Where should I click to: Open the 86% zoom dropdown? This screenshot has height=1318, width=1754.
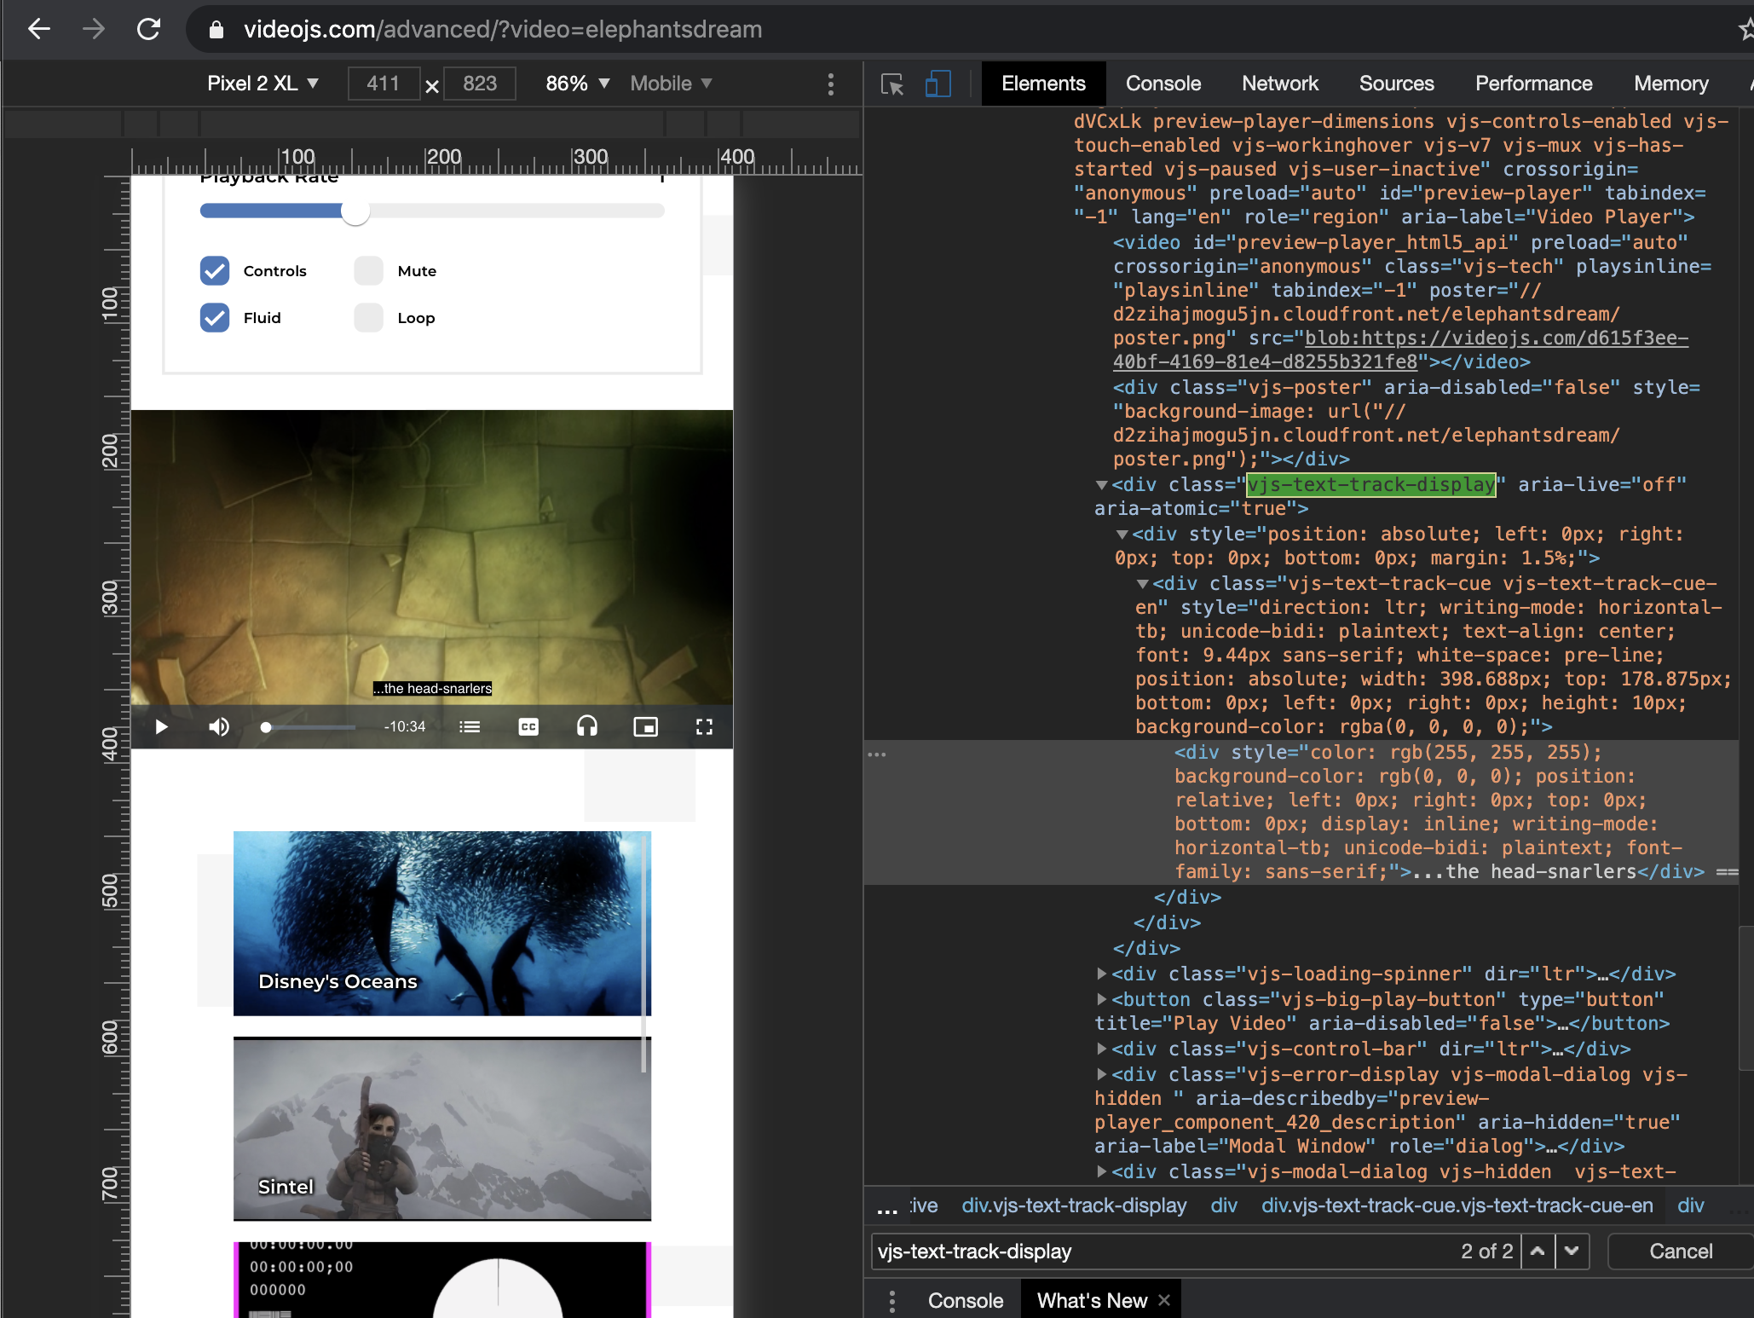click(x=577, y=84)
